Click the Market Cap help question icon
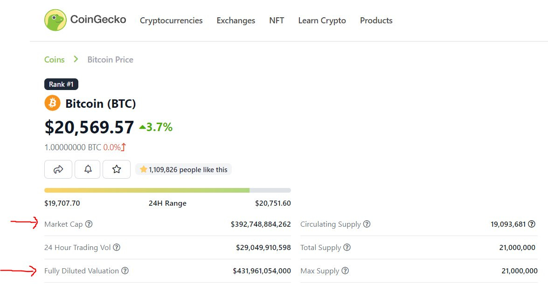 tap(89, 224)
